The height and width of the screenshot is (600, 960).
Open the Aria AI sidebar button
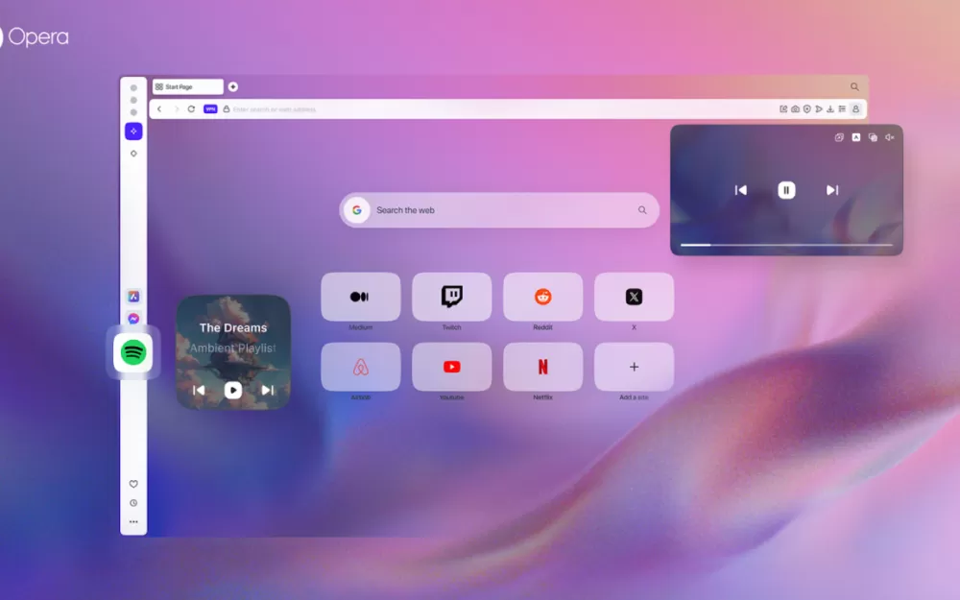click(x=133, y=131)
